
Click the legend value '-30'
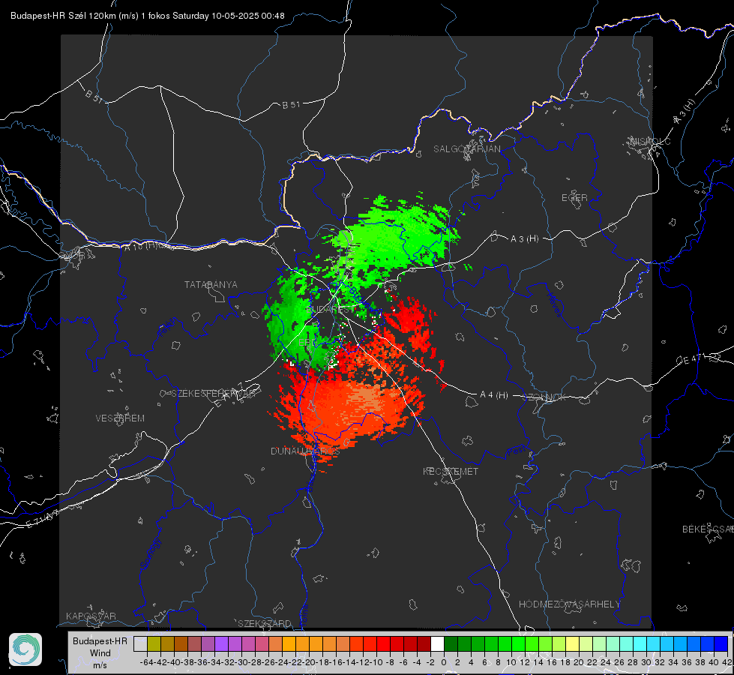241,662
